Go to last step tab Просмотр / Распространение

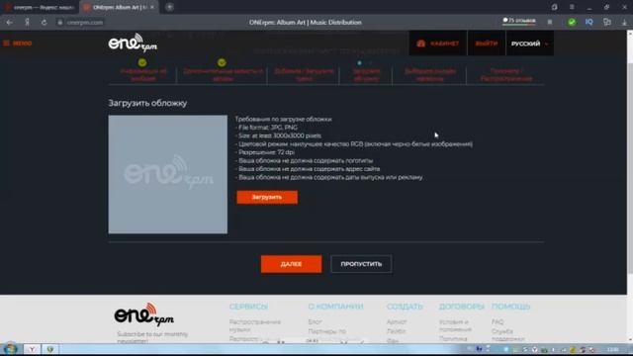tap(506, 75)
